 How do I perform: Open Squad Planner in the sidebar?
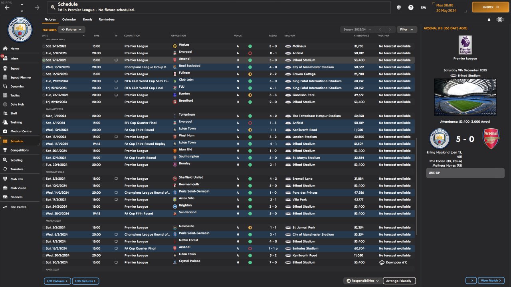coord(20,77)
